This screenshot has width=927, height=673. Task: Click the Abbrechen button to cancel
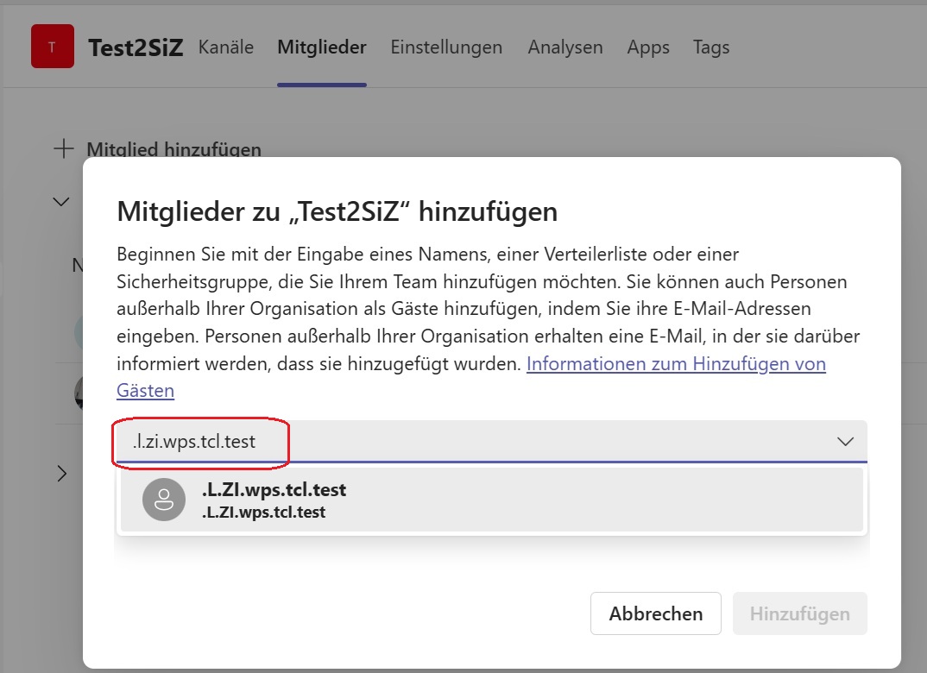pyautogui.click(x=655, y=613)
